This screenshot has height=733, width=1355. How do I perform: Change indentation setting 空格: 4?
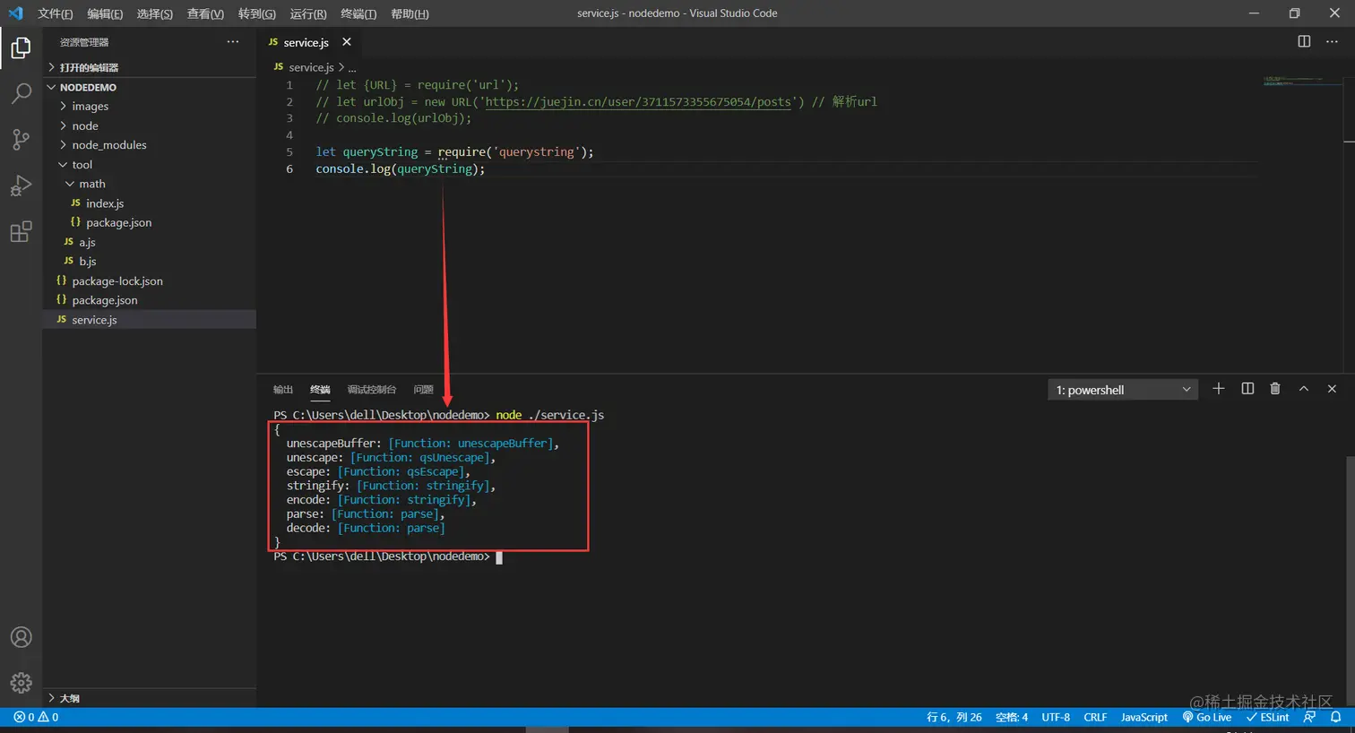(x=1012, y=717)
